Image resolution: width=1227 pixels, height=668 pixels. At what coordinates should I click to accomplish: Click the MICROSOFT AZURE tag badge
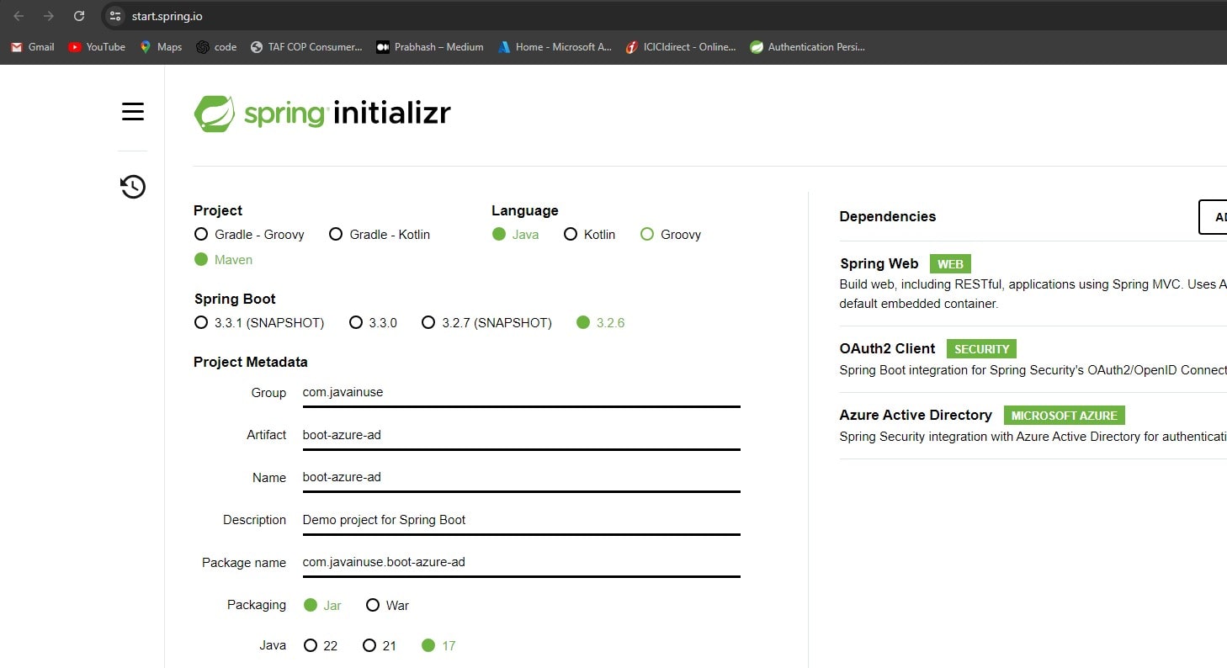click(x=1064, y=416)
